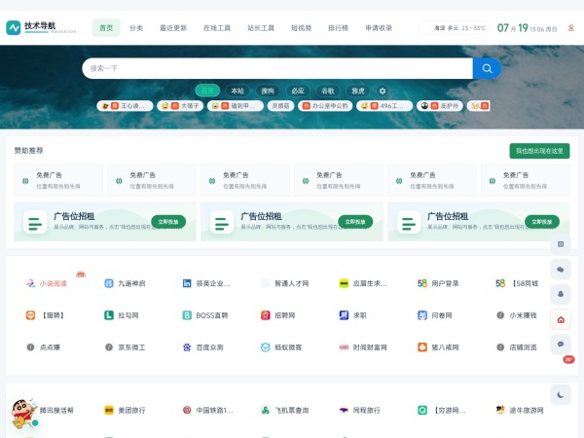Click the 技术导航 site logo

coord(41,27)
